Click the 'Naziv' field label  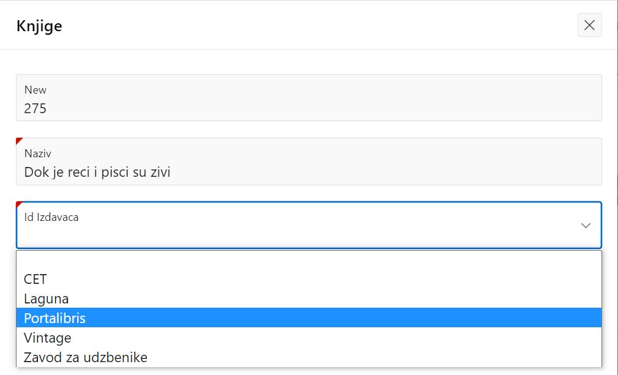[37, 154]
